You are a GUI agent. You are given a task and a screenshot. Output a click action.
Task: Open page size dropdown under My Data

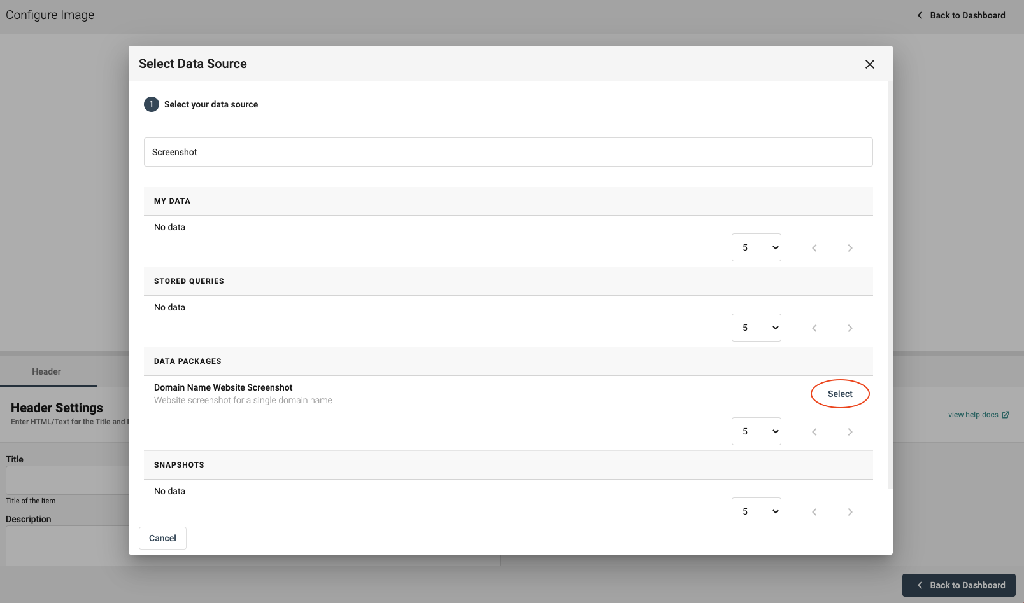[756, 248]
